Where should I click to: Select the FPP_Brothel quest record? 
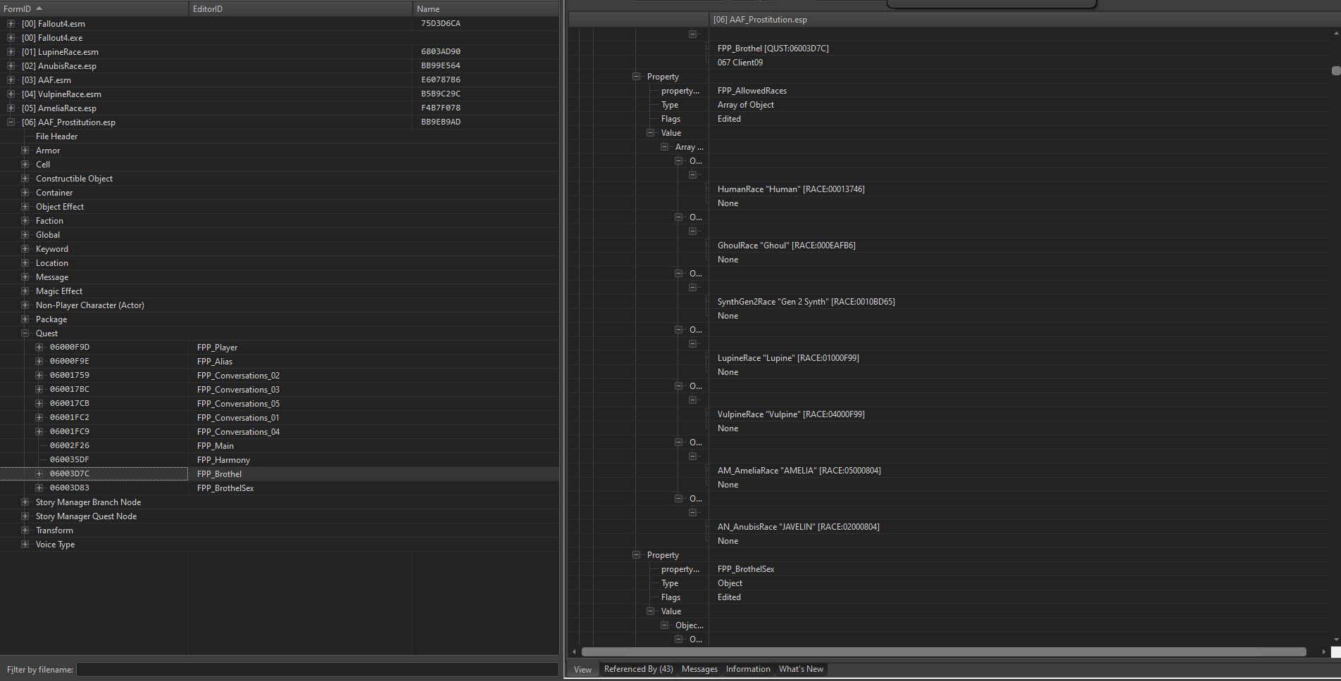(x=219, y=474)
